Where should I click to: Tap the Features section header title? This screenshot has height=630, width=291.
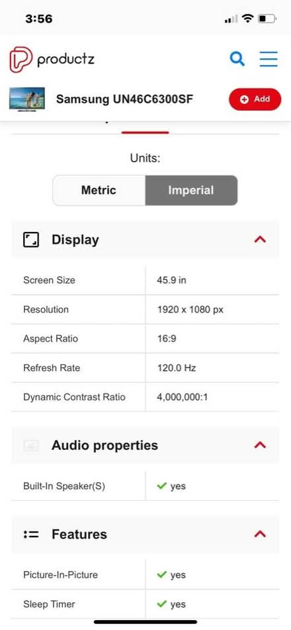click(x=79, y=535)
